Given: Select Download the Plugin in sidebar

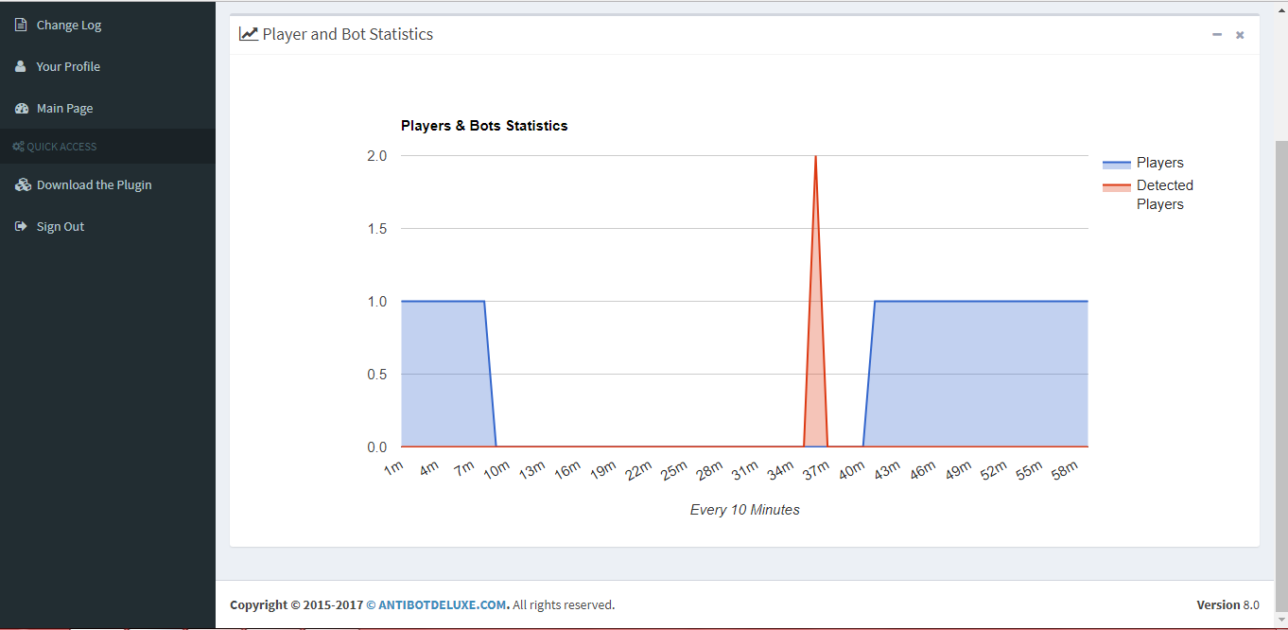Looking at the screenshot, I should [108, 184].
